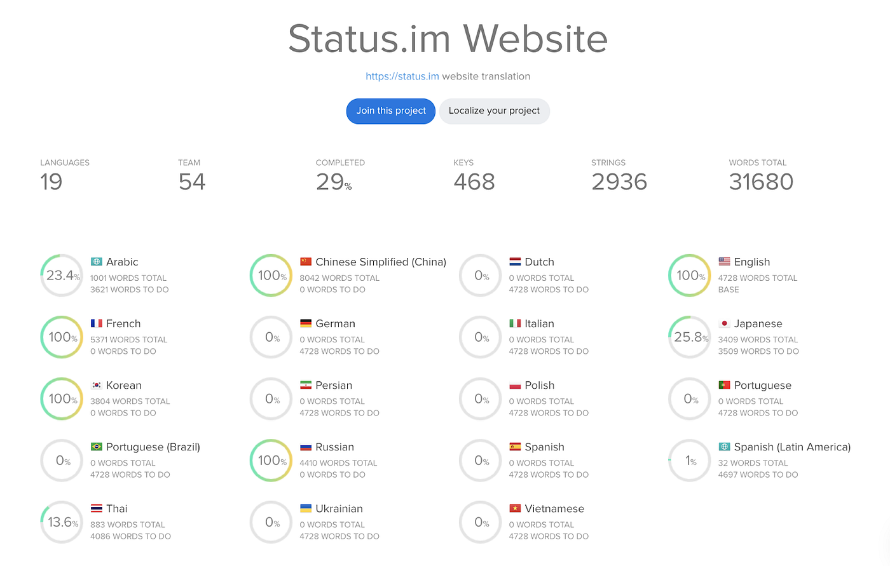Viewport: 890px width, 566px height.
Task: Click the '3621 WORDS TO DO' text
Action: 130,290
